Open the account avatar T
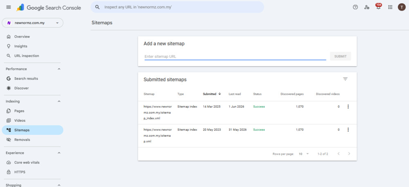 (x=402, y=7)
